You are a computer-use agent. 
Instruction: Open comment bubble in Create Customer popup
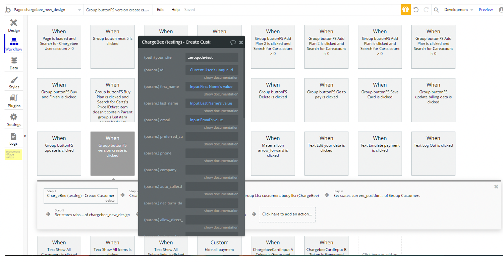(233, 43)
